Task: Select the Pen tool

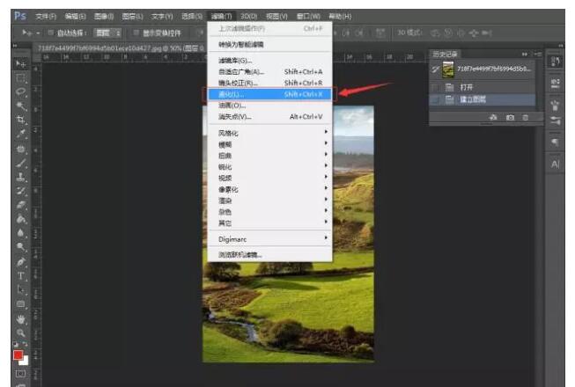Action: tap(20, 262)
